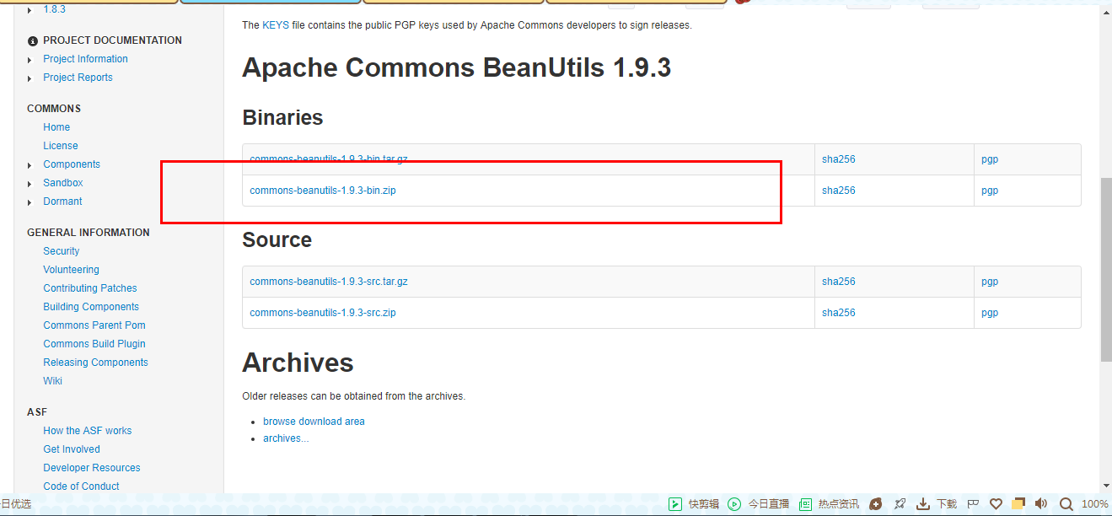
Task: Expand Project Reports arrow
Action: [x=30, y=78]
